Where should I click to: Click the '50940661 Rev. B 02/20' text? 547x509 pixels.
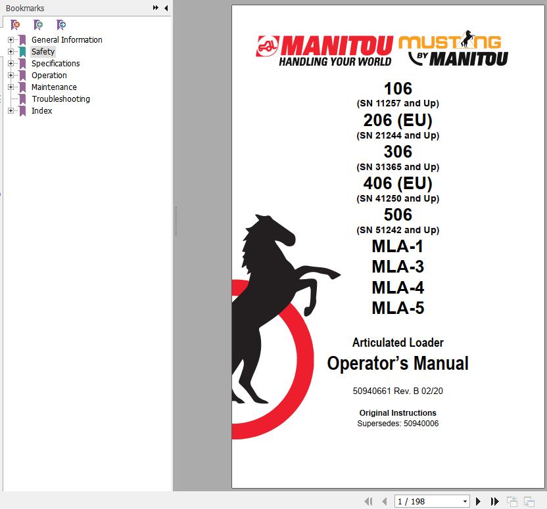398,391
